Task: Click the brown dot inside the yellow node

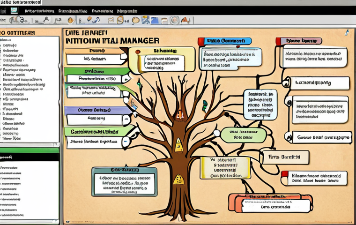Action: [x=138, y=52]
